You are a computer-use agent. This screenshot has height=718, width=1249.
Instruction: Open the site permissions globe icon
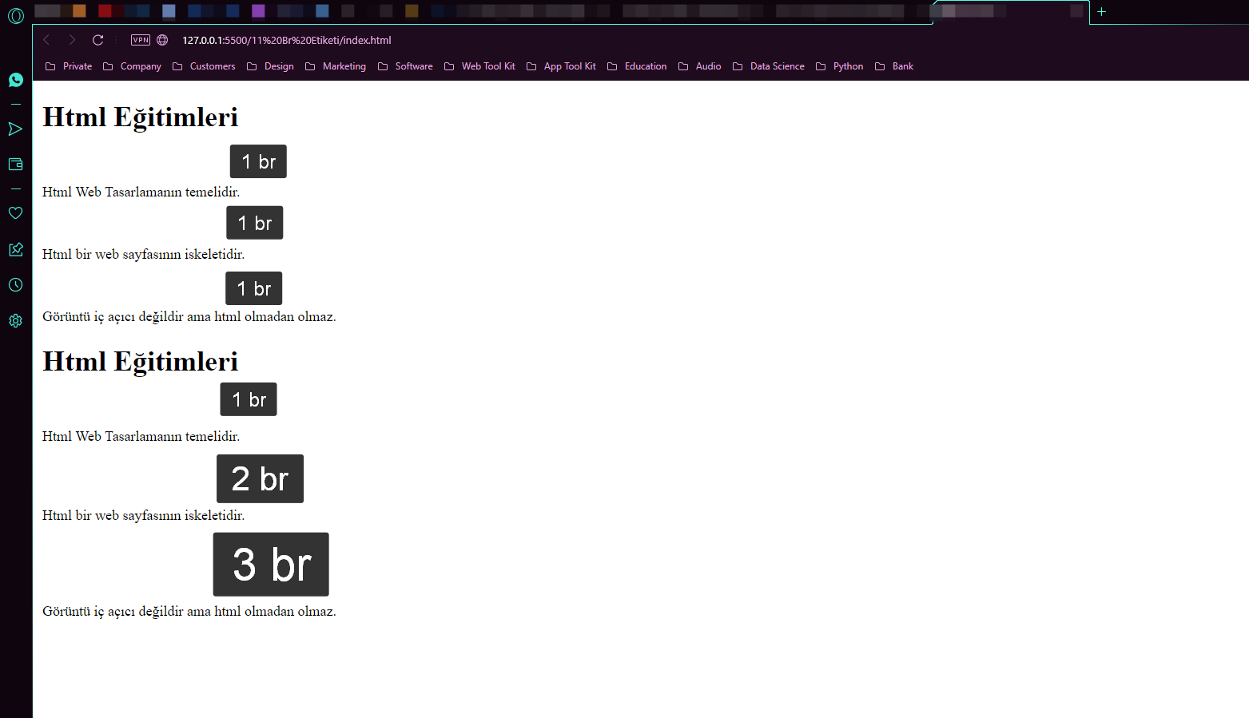click(162, 40)
